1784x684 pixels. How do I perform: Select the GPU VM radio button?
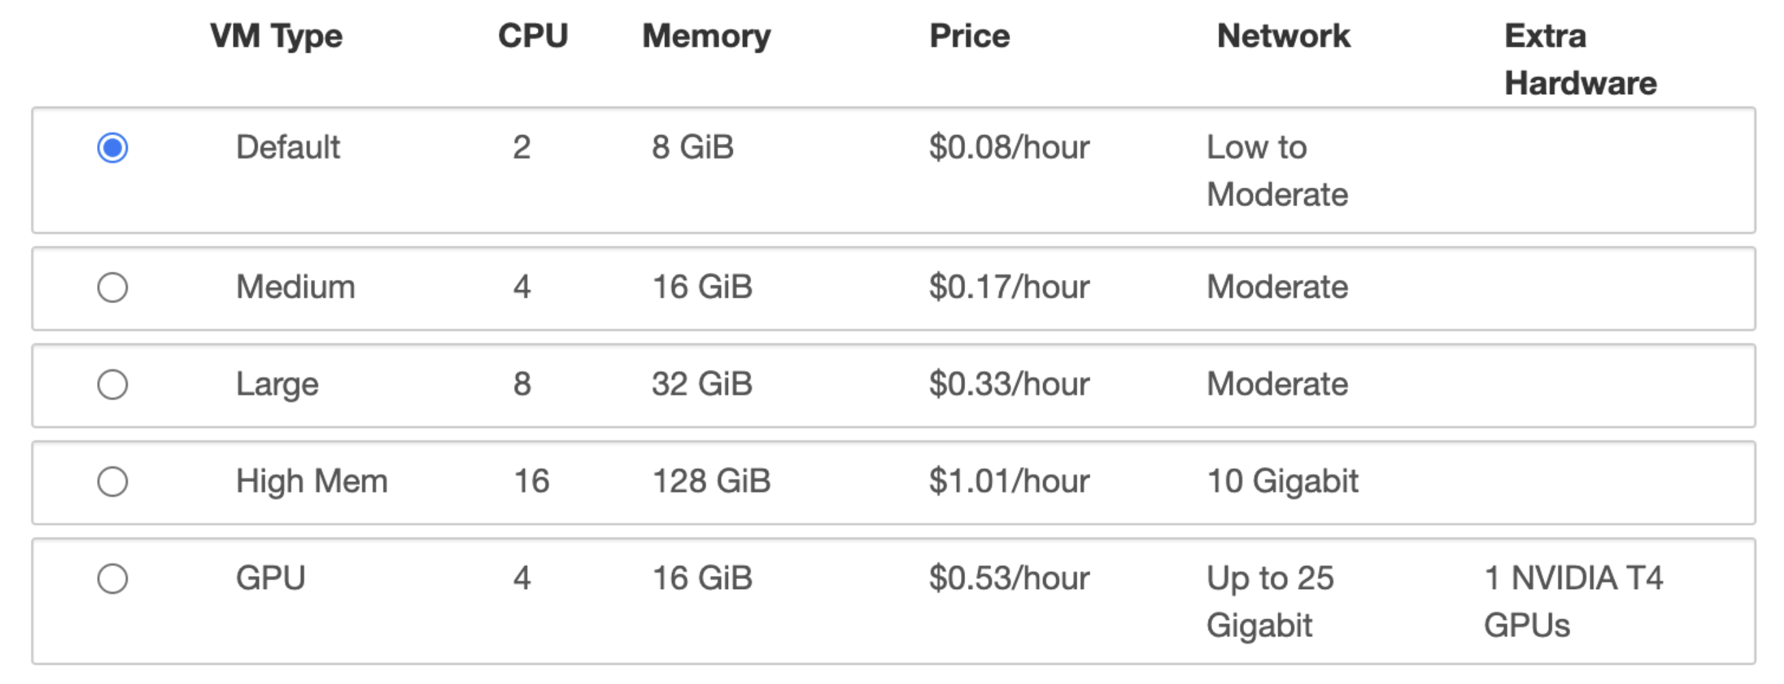pyautogui.click(x=112, y=579)
